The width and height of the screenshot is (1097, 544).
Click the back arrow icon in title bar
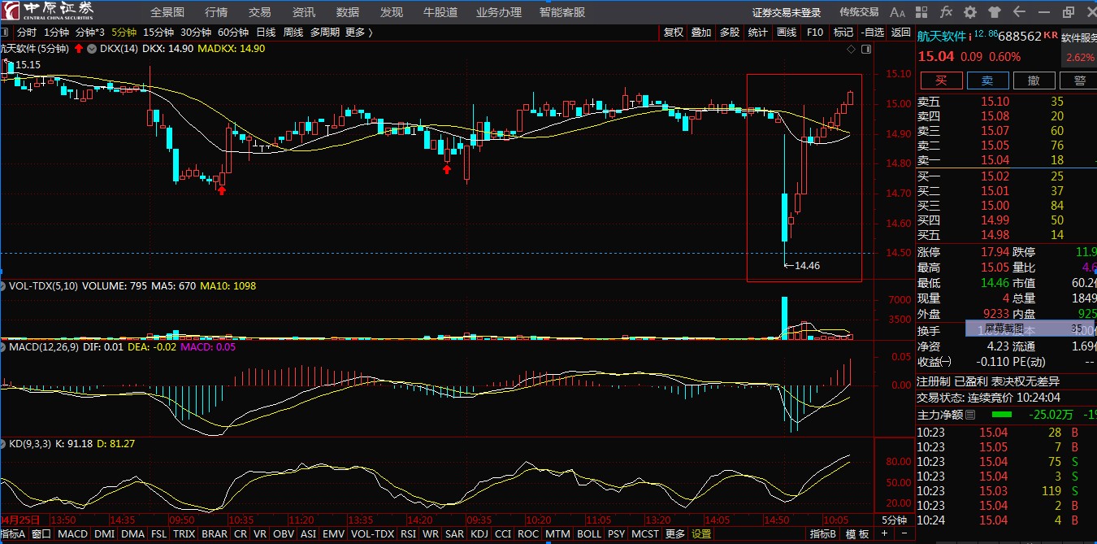[1019, 12]
